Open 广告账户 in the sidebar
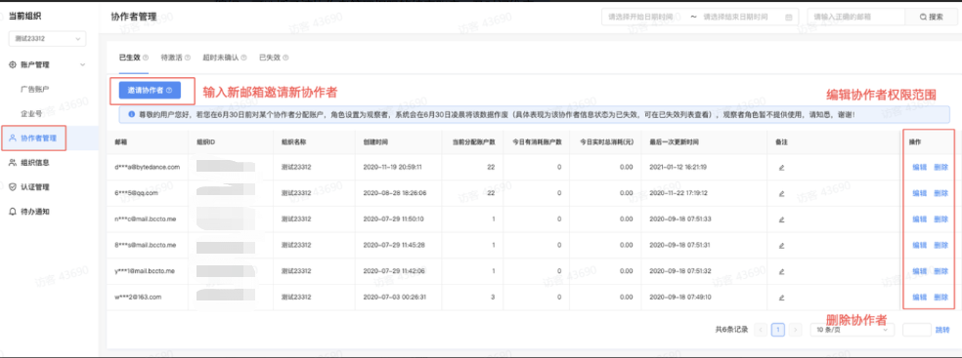The image size is (962, 358). (x=34, y=89)
